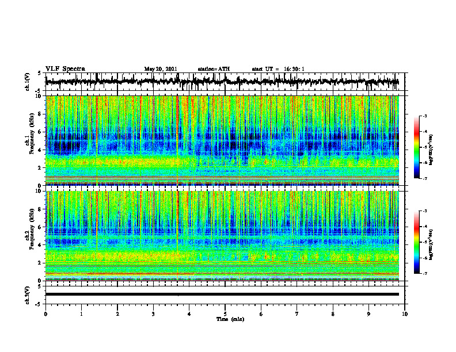Click "-3" label on ch.1 color scale

pos(424,116)
